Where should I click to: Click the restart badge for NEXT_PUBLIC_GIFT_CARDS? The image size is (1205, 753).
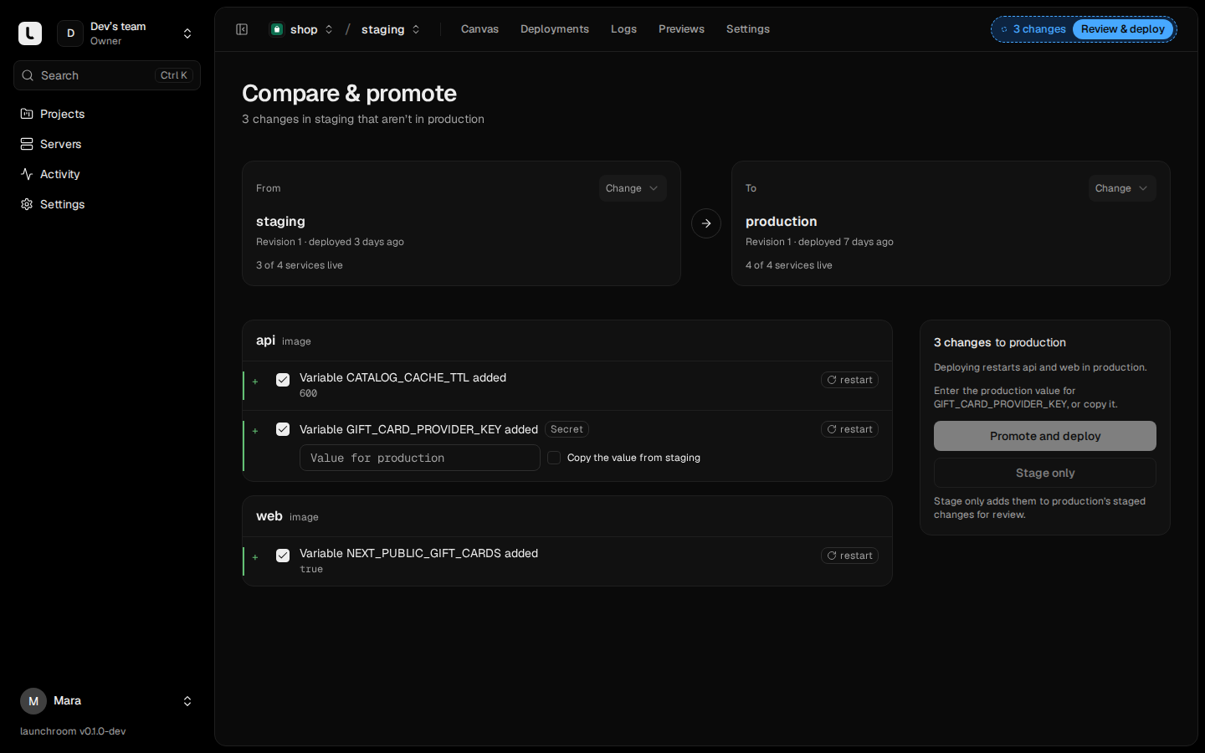coord(849,556)
